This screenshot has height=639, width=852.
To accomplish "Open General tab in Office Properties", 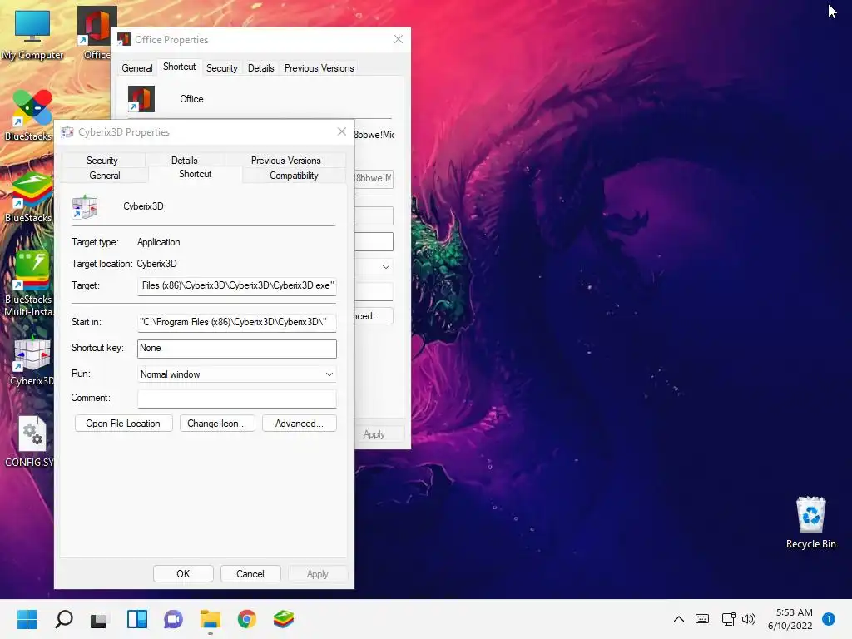I will (x=137, y=68).
